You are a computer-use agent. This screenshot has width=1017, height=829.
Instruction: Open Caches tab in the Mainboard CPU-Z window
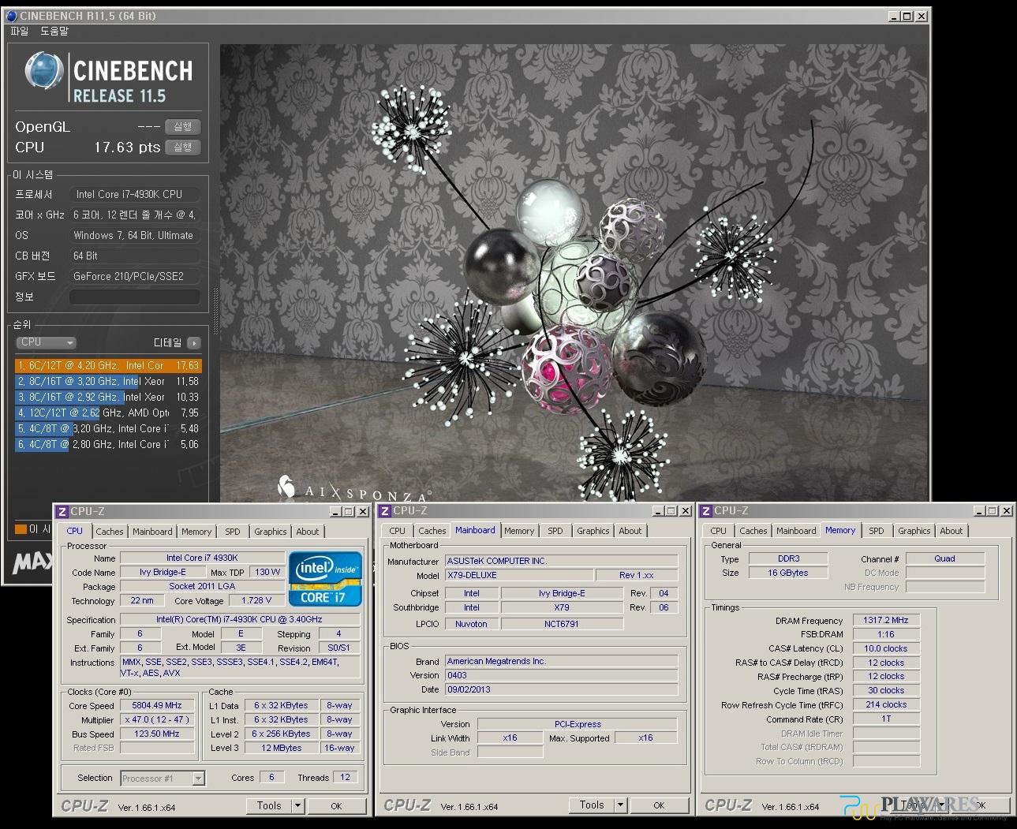[432, 531]
